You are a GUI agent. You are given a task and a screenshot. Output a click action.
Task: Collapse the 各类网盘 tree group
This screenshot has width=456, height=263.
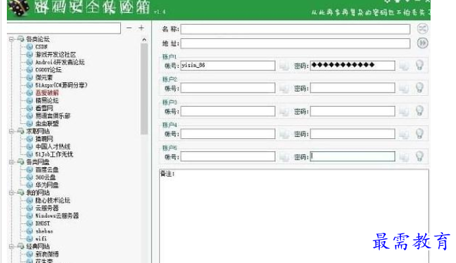[11, 162]
